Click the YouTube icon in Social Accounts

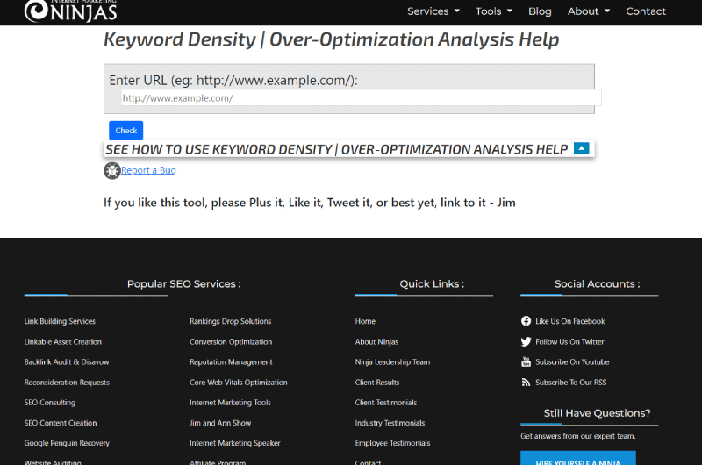pos(526,362)
